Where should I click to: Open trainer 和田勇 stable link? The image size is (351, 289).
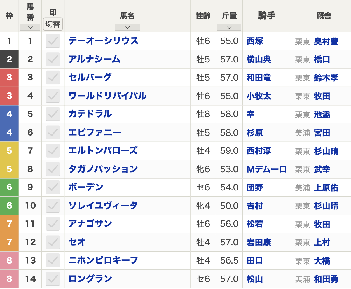click(x=326, y=279)
